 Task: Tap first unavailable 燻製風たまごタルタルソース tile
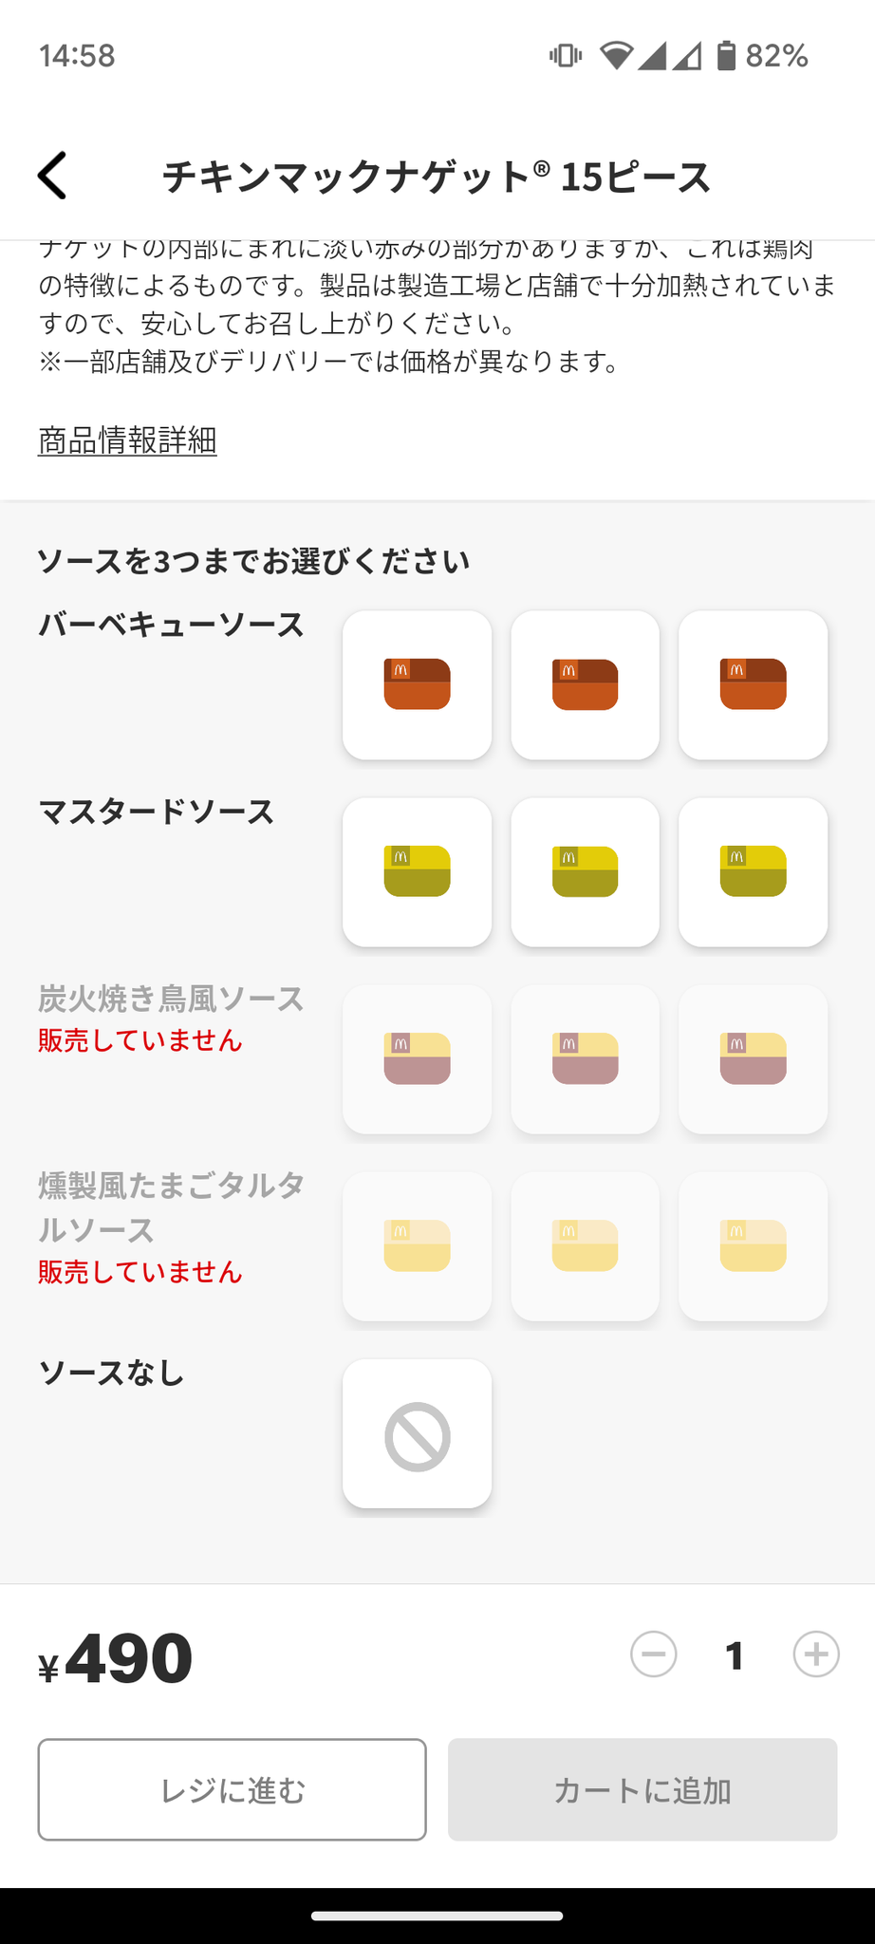pos(417,1245)
